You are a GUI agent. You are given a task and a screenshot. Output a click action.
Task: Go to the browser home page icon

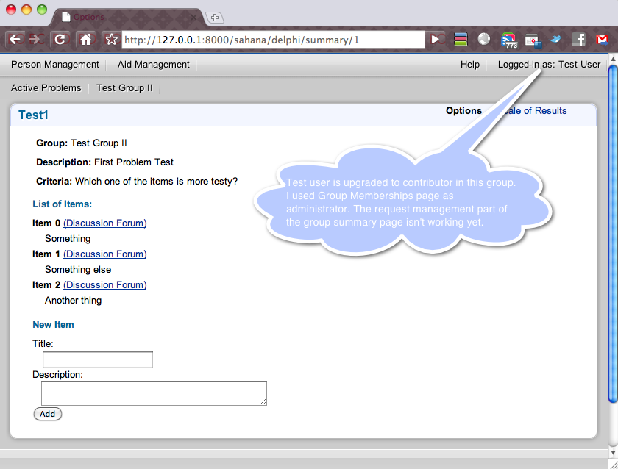pyautogui.click(x=85, y=39)
